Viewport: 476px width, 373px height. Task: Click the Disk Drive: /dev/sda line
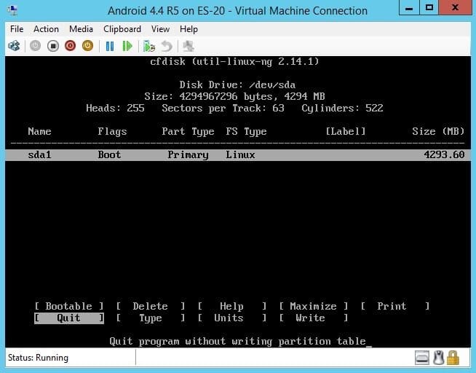(x=237, y=85)
